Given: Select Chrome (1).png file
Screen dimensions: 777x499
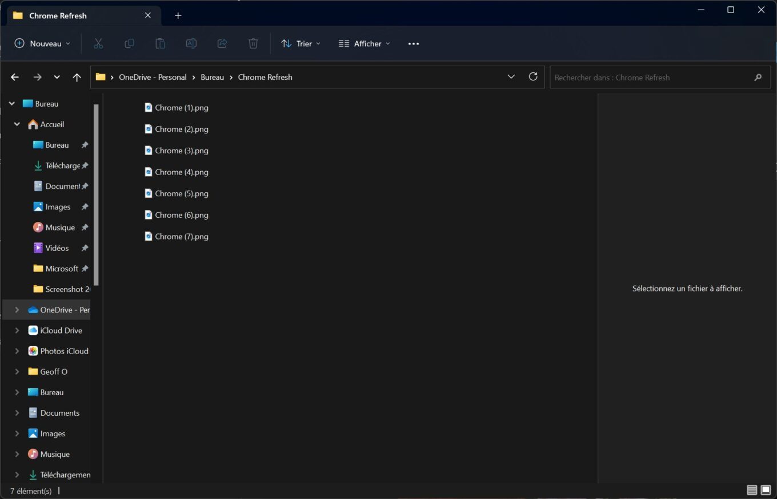Looking at the screenshot, I should [x=177, y=107].
